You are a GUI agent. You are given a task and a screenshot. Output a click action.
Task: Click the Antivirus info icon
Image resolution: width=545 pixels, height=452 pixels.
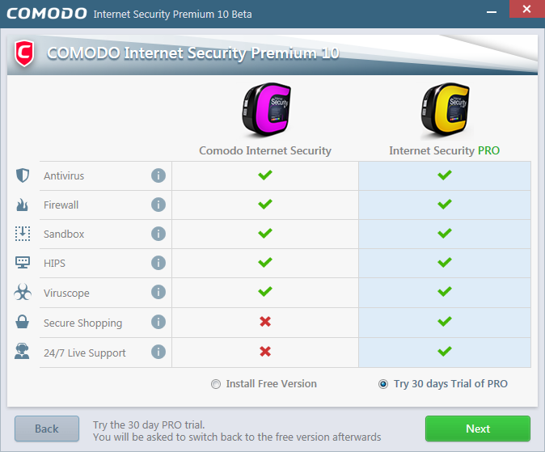click(x=158, y=175)
